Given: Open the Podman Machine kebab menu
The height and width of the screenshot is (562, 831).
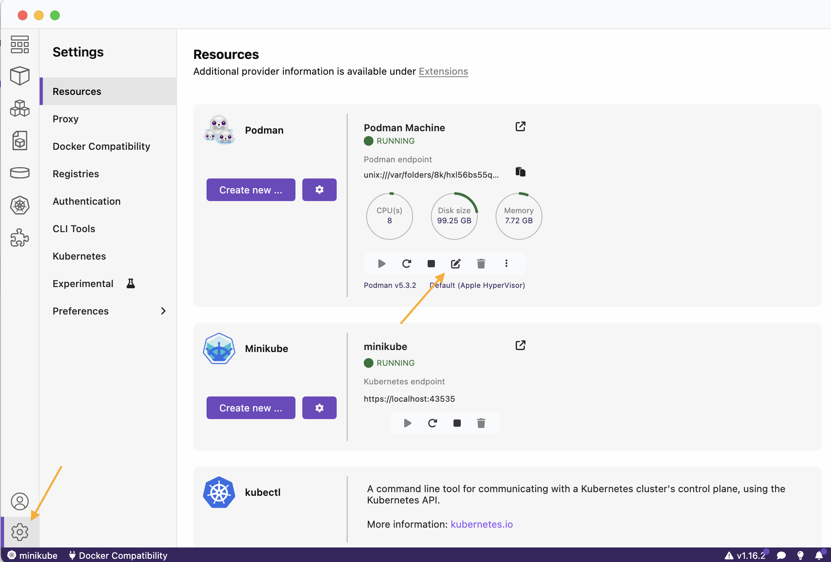Looking at the screenshot, I should (x=506, y=264).
